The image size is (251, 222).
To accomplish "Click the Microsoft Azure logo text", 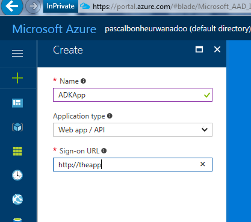I will point(54,29).
